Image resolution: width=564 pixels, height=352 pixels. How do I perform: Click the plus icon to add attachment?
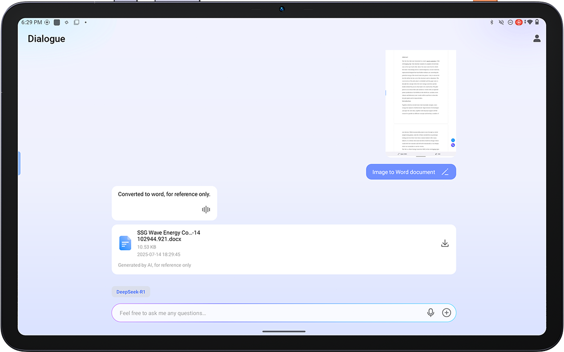click(x=447, y=313)
